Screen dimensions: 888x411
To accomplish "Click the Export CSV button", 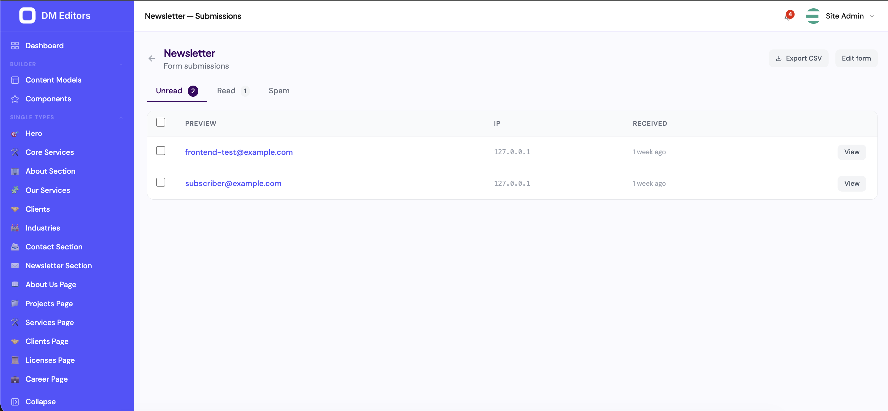I will coord(798,58).
